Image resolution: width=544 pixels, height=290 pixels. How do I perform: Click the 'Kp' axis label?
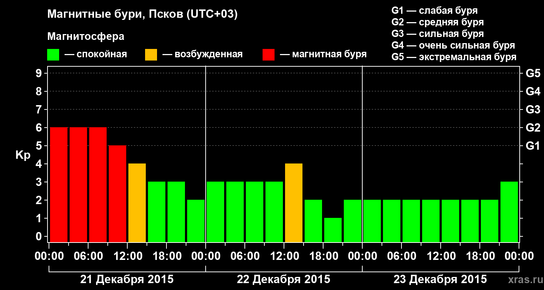coord(23,155)
